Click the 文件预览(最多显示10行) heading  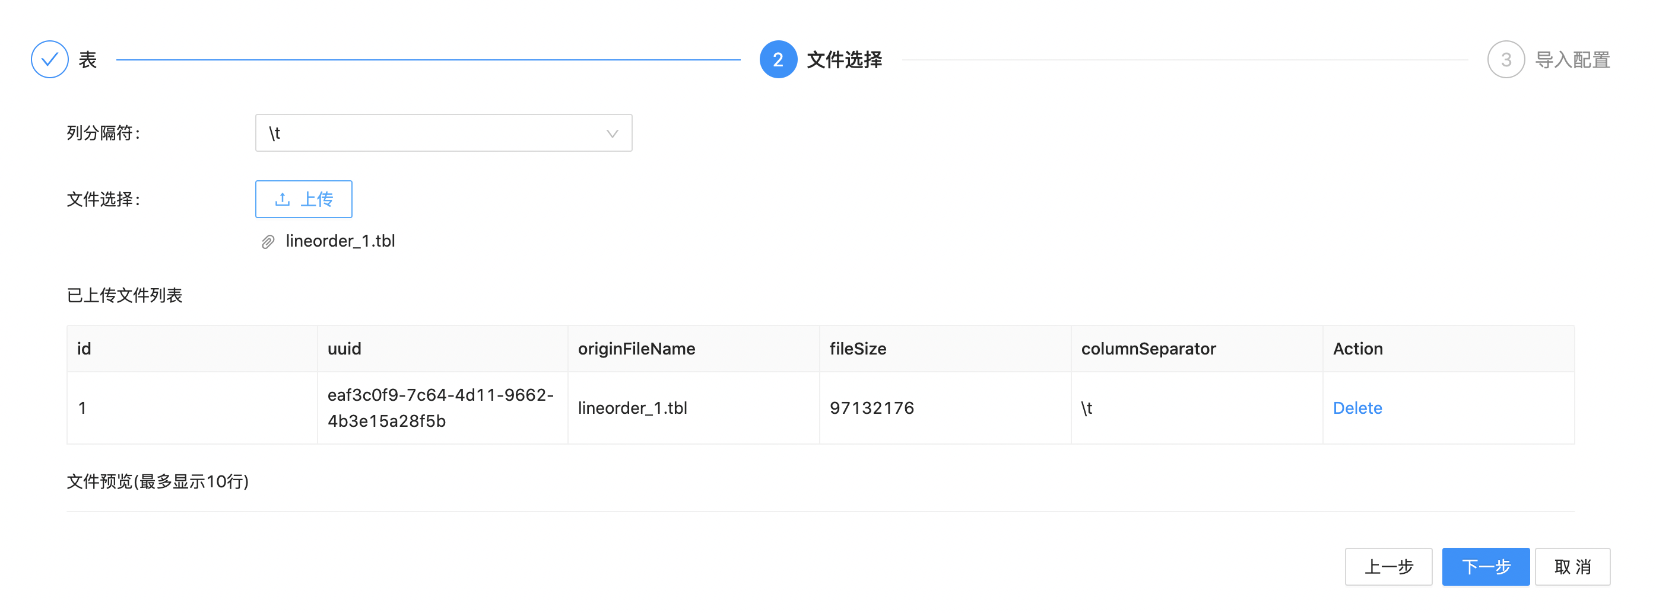[x=157, y=481]
